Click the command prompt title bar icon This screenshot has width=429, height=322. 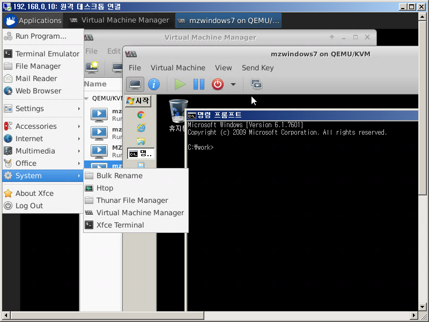tap(192, 116)
